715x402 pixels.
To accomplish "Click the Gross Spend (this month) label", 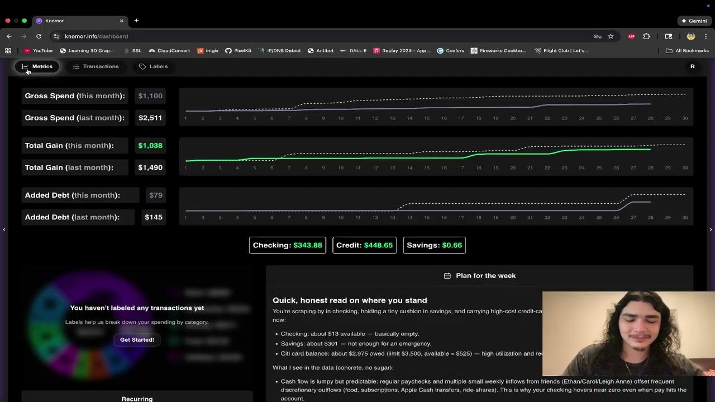I will (75, 96).
